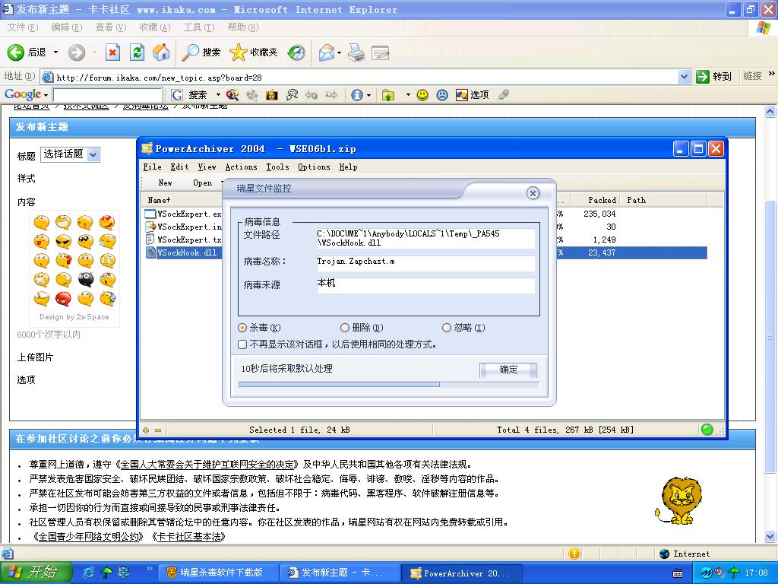The image size is (778, 584).
Task: Click the green status indicator in PowerArchiver status bar
Action: point(707,430)
